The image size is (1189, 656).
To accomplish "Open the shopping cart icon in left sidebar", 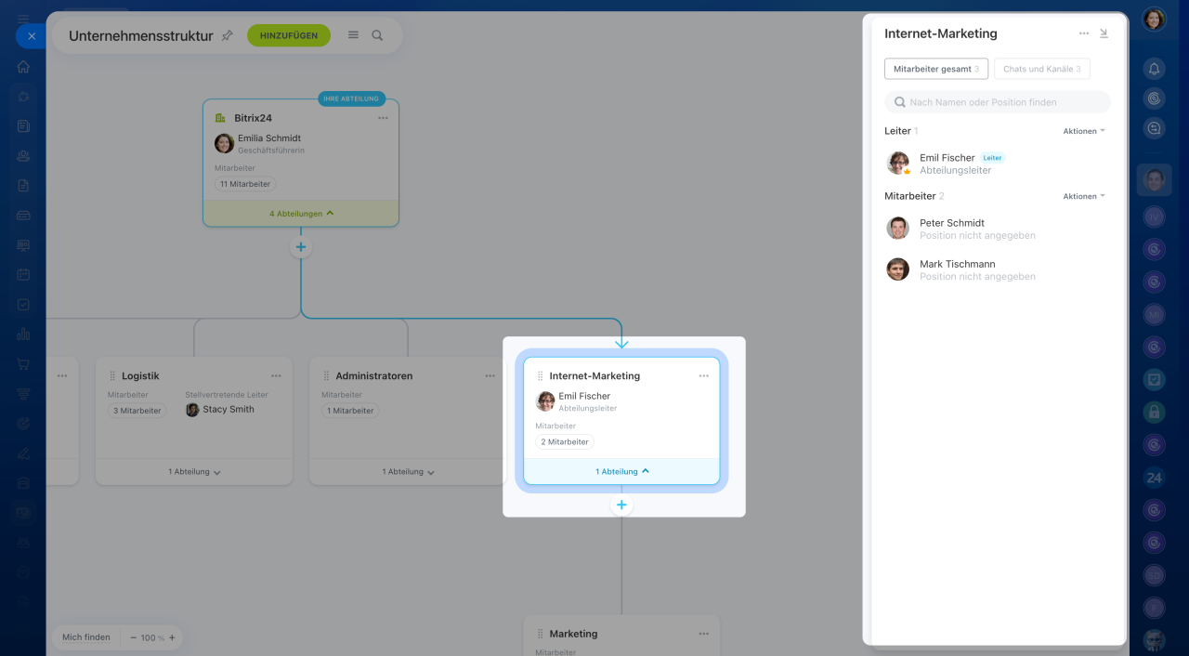I will point(23,364).
